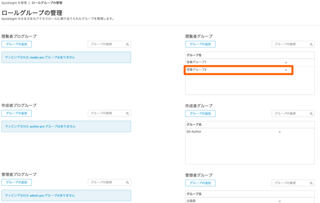The width and height of the screenshot is (320, 203).
Task: Select the 営業グループ2 row text
Action: click(196, 70)
